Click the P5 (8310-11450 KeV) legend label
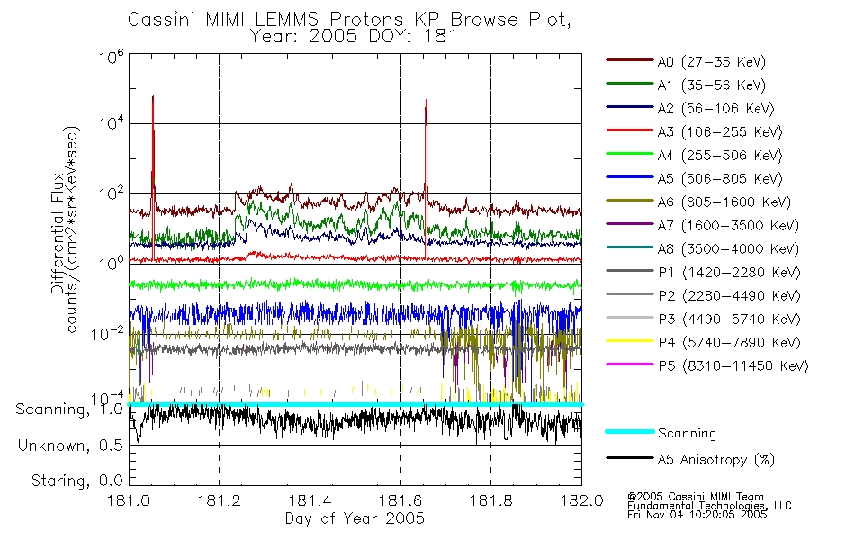Viewport: 855px width, 540px height. (x=733, y=366)
